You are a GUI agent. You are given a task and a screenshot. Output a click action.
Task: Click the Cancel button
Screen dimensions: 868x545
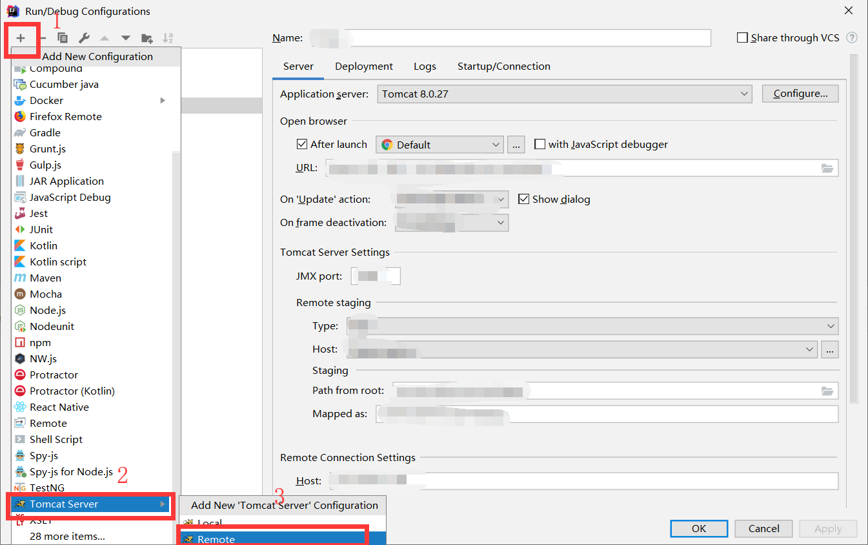[764, 528]
